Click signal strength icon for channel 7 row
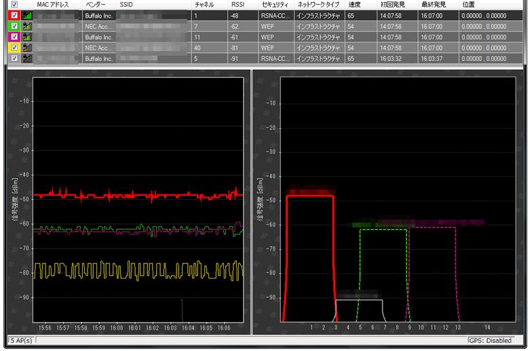The width and height of the screenshot is (530, 351). (x=27, y=26)
